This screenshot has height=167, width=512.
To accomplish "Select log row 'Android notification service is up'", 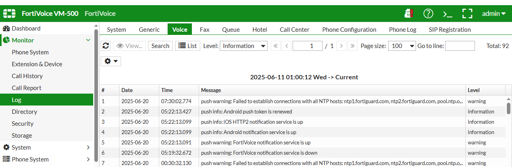I will (303, 132).
